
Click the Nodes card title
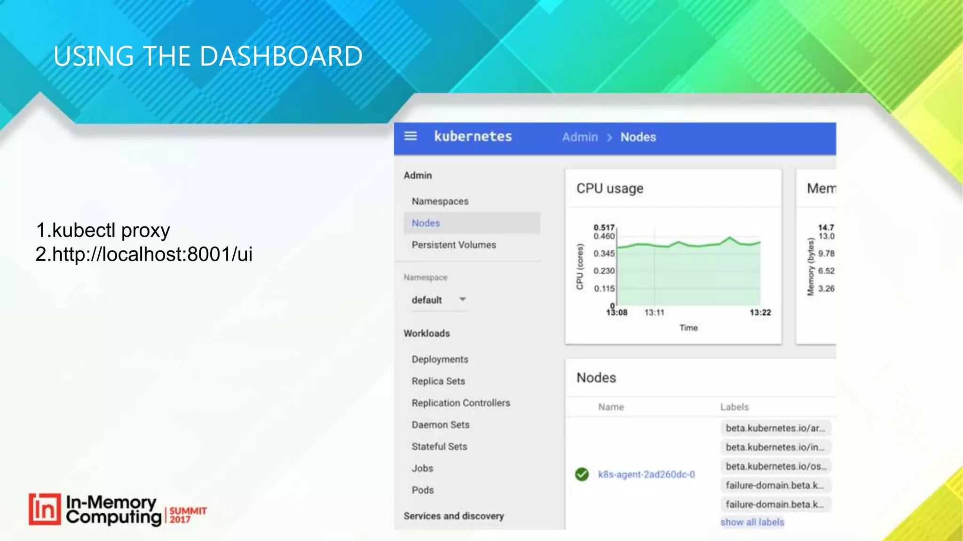(x=596, y=378)
